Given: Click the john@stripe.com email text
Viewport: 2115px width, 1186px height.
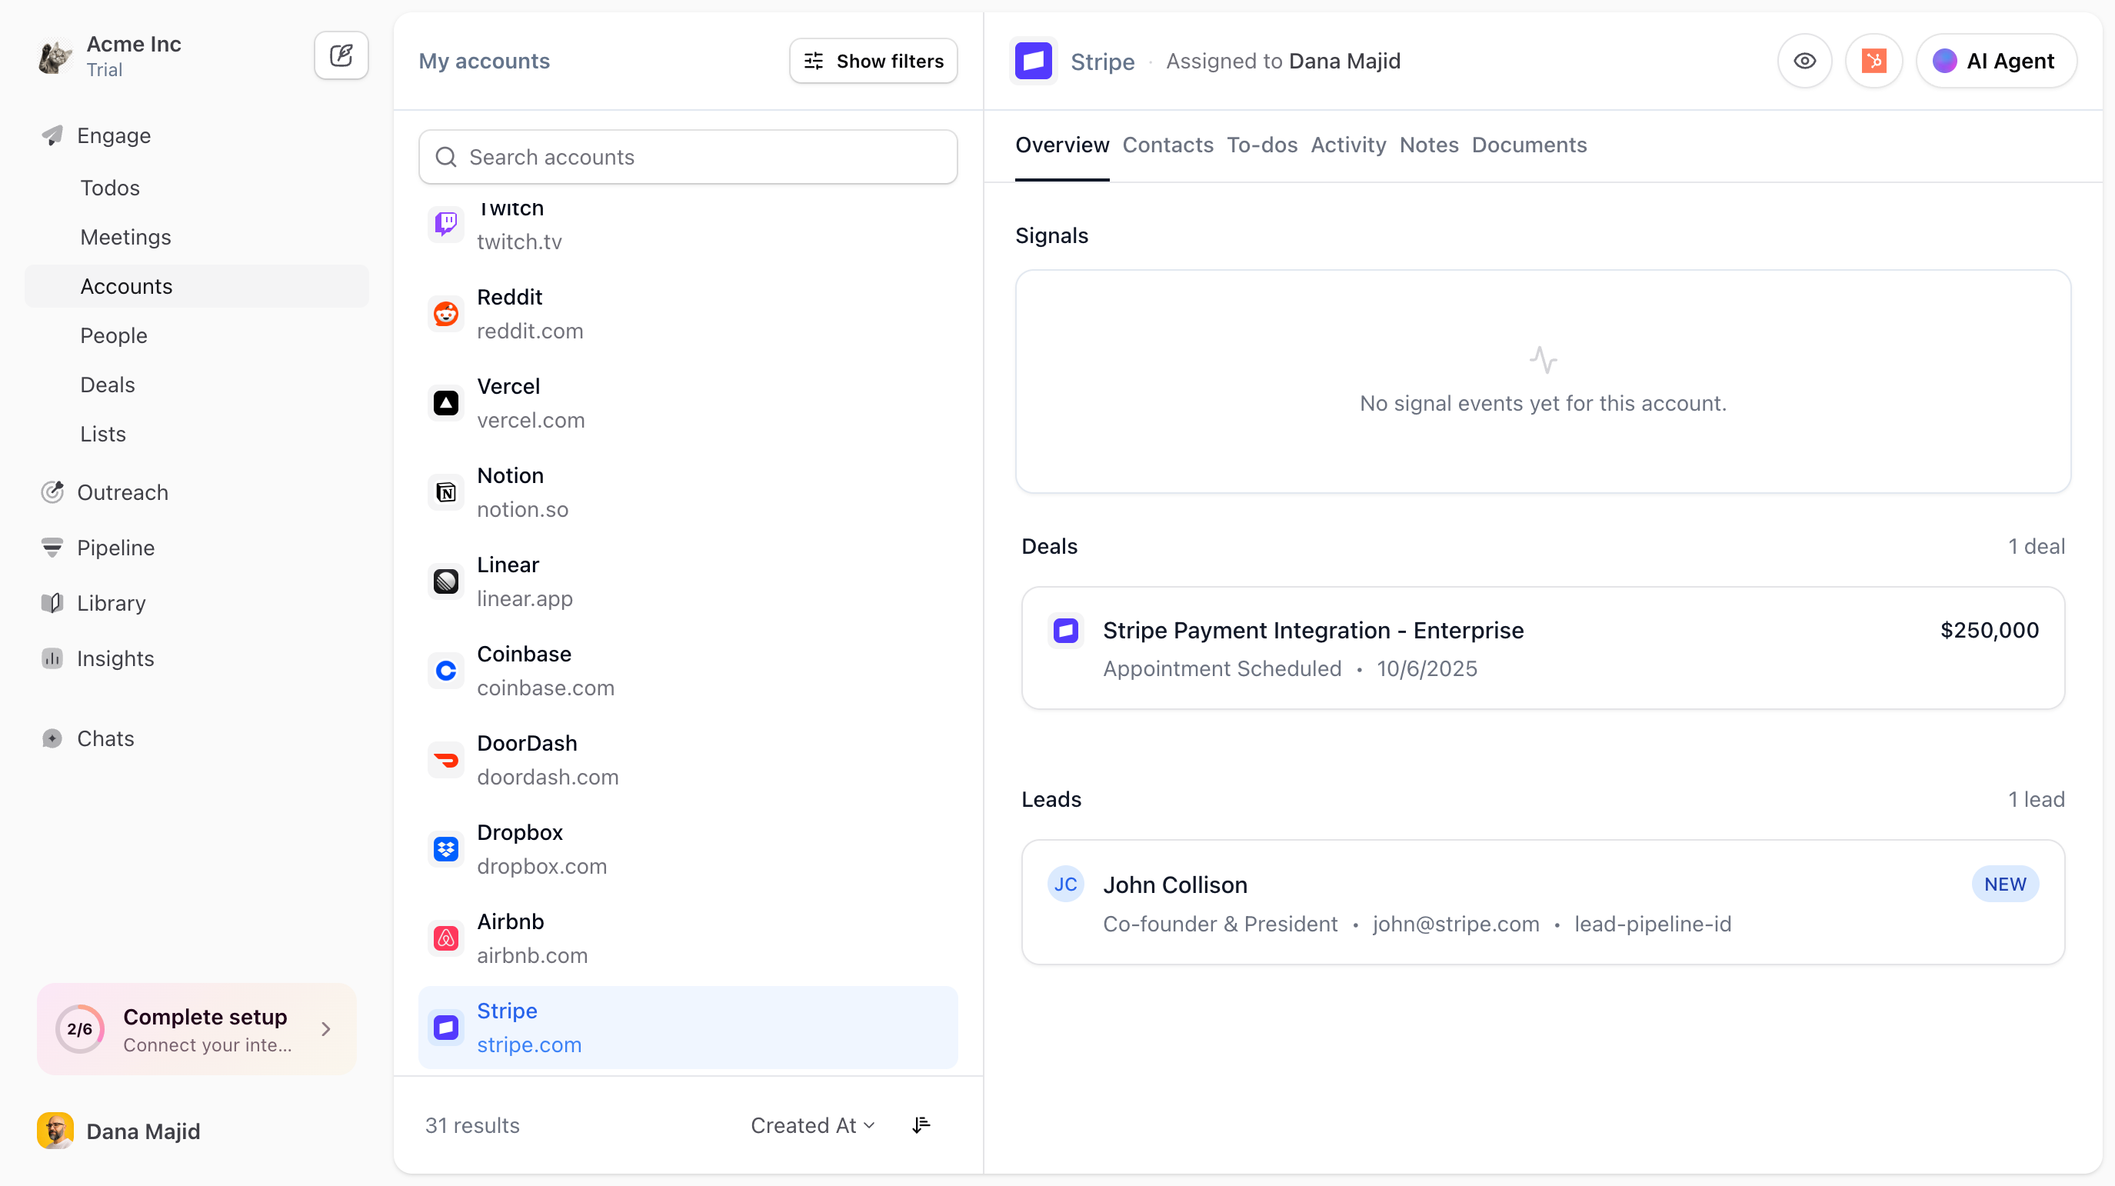Looking at the screenshot, I should point(1456,924).
